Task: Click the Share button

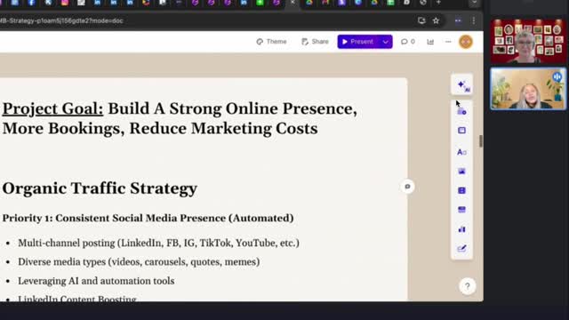Action: (315, 42)
